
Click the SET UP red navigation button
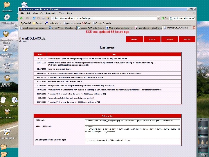pyautogui.click(x=170, y=39)
